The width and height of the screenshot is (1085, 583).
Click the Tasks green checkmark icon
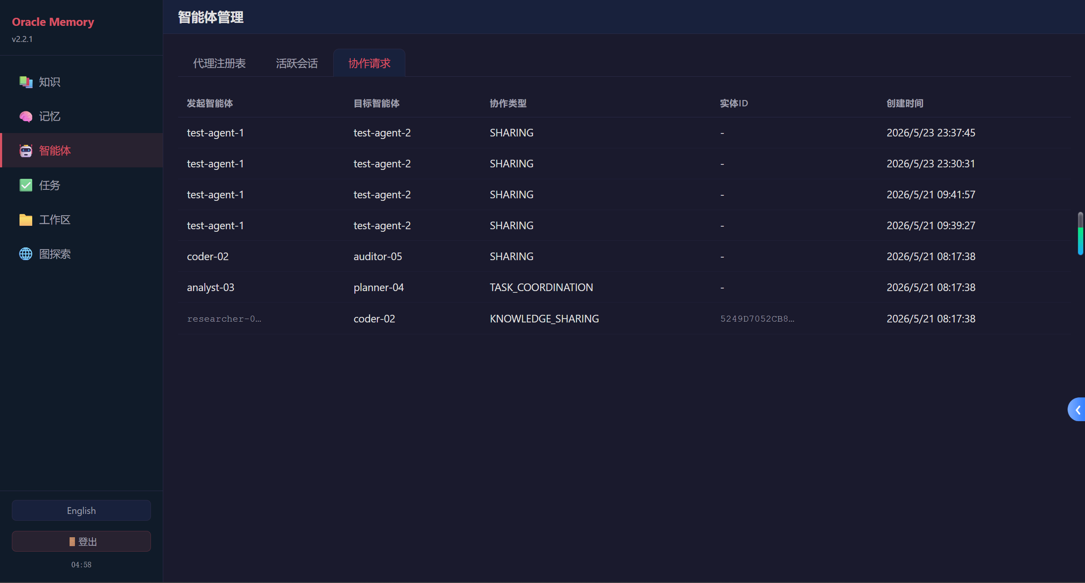point(26,185)
